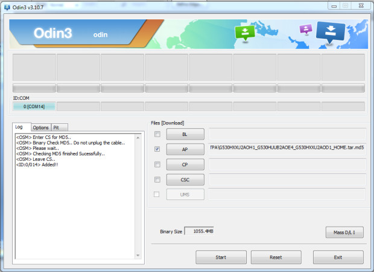The image size is (374, 272).
Task: Click the 'Files [Download]' group label
Action: (168, 123)
